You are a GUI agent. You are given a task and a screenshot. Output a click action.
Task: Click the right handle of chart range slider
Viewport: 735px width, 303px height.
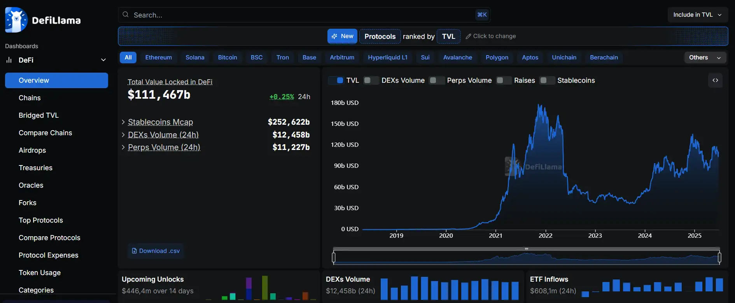719,257
